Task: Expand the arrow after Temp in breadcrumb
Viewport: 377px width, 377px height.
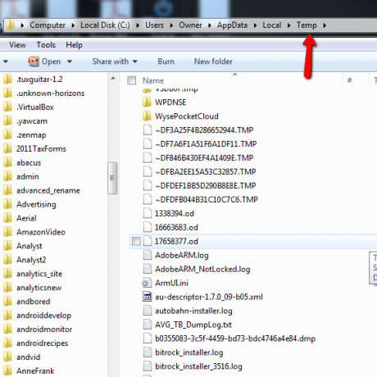Action: coord(325,25)
